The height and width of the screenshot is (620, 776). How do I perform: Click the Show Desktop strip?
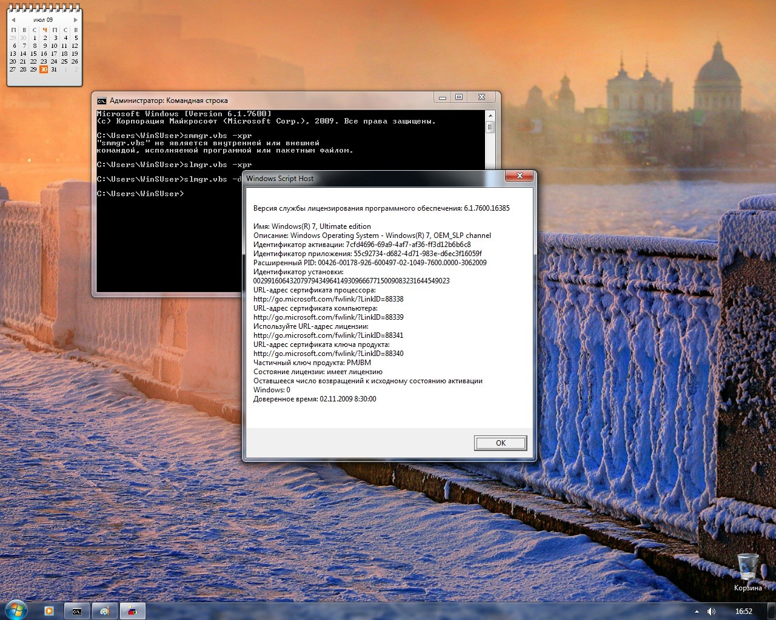pyautogui.click(x=772, y=611)
